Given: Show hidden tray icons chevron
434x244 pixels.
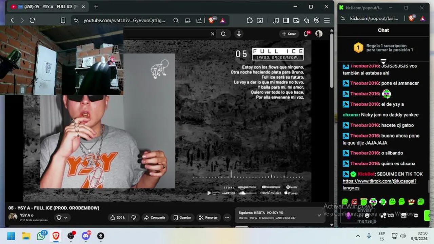Looking at the screenshot, I should pos(358,236).
